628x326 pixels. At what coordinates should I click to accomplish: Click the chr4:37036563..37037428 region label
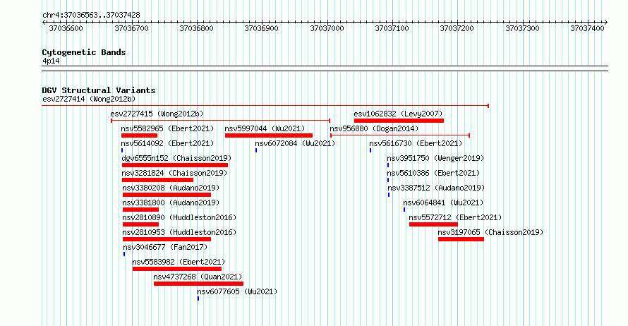91,15
